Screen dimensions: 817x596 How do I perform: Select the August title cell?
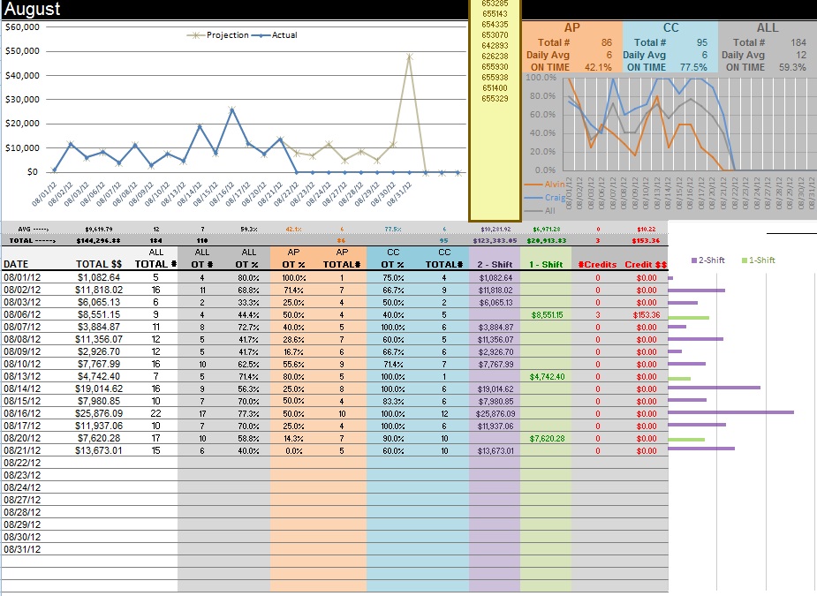coord(33,10)
